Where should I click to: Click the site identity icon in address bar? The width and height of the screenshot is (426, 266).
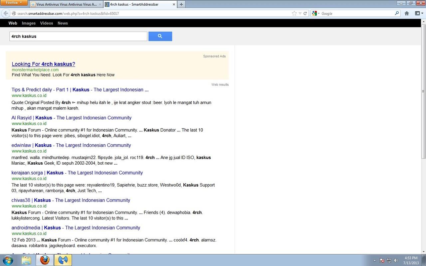[14, 14]
